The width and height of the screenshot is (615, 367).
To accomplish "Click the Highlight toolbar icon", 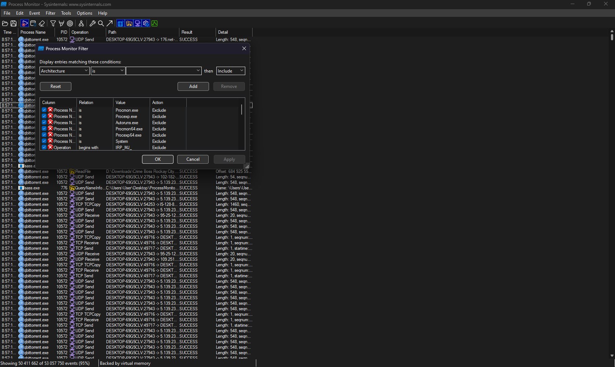I will coord(61,23).
